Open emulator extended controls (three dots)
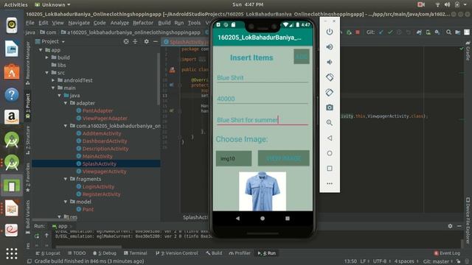Image resolution: width=472 pixels, height=265 pixels. 330,183
